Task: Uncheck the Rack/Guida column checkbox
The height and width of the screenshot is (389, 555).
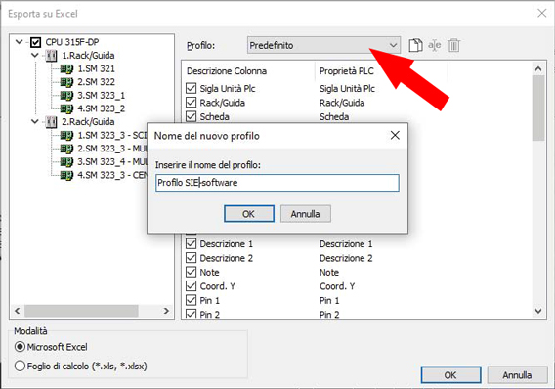Action: point(192,103)
